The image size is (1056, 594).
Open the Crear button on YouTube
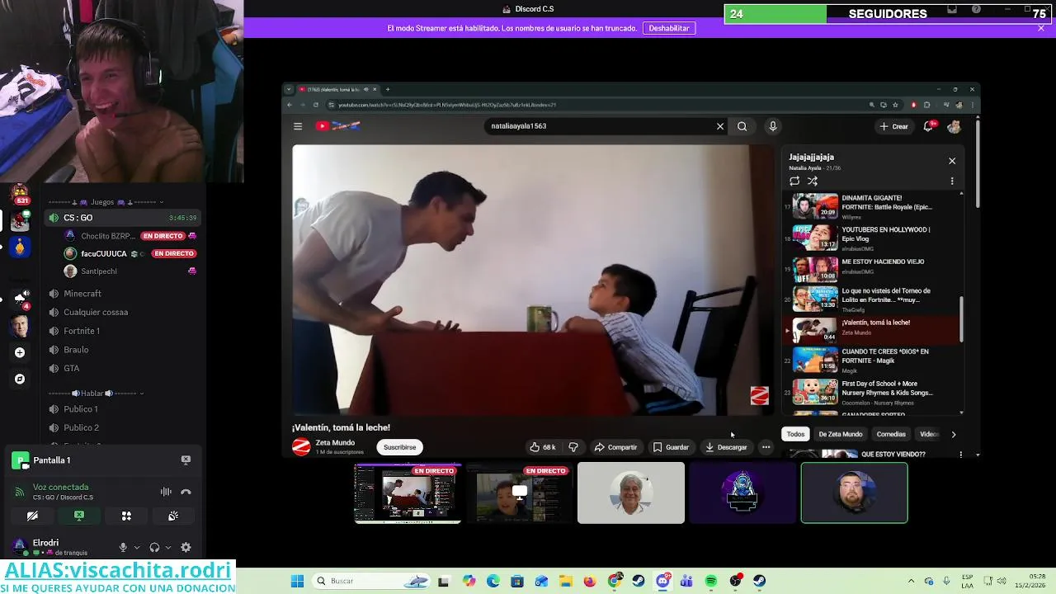[893, 126]
